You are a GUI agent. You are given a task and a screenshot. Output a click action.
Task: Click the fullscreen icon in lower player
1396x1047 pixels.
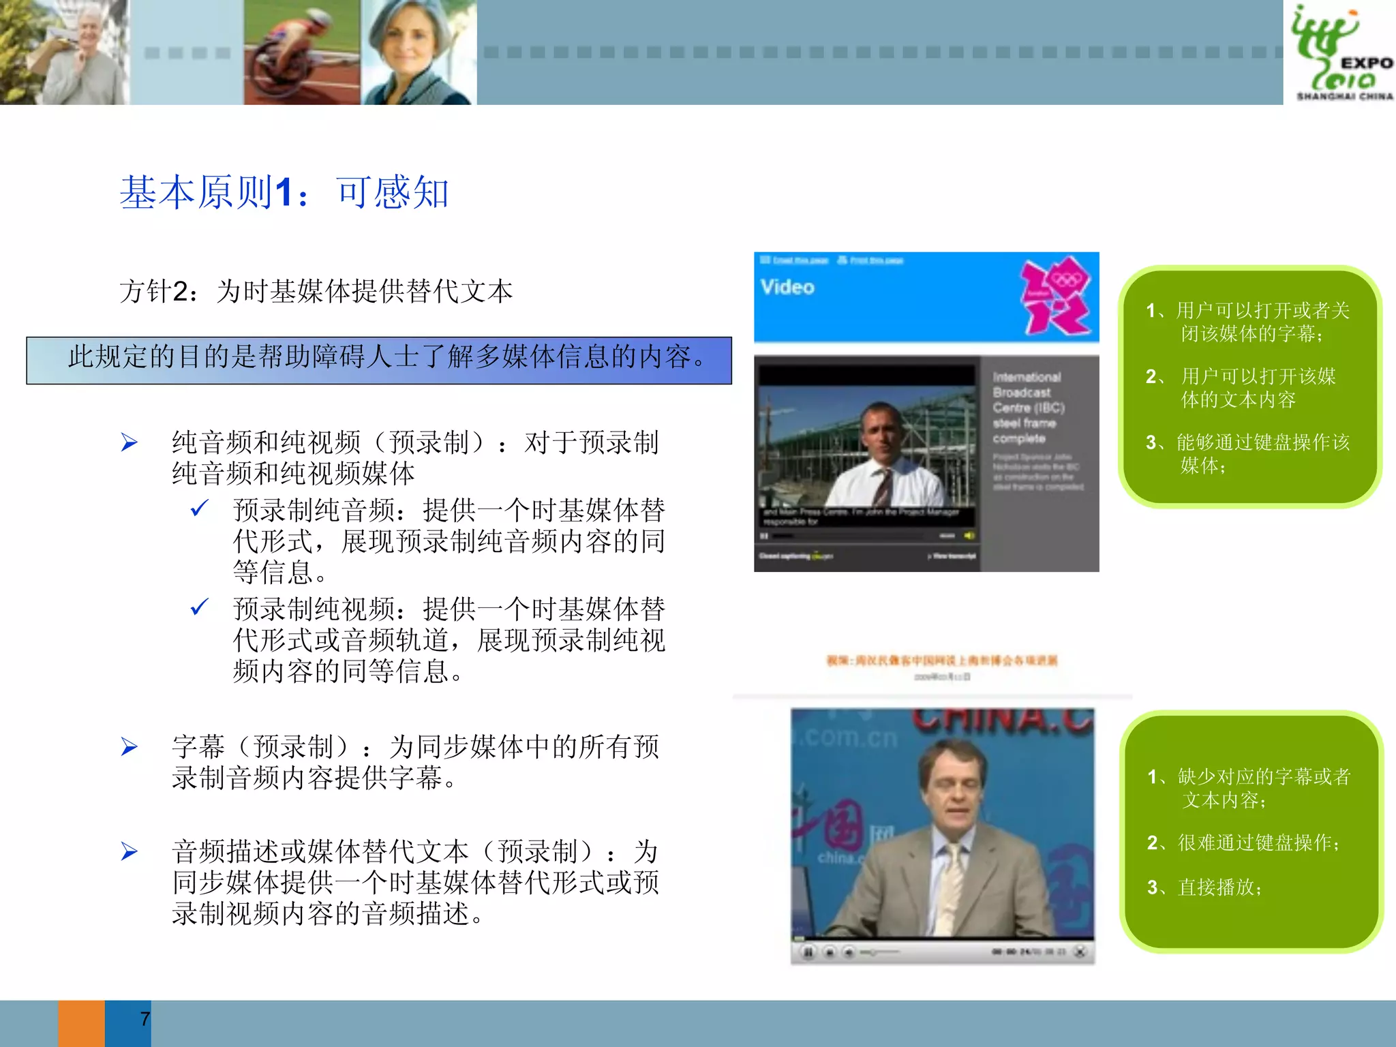click(1080, 952)
